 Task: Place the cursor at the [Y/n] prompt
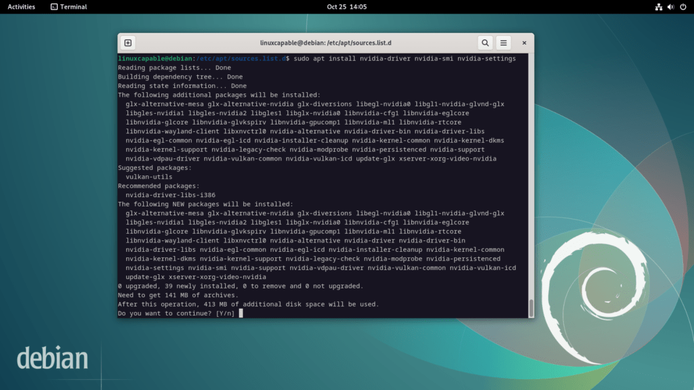241,313
